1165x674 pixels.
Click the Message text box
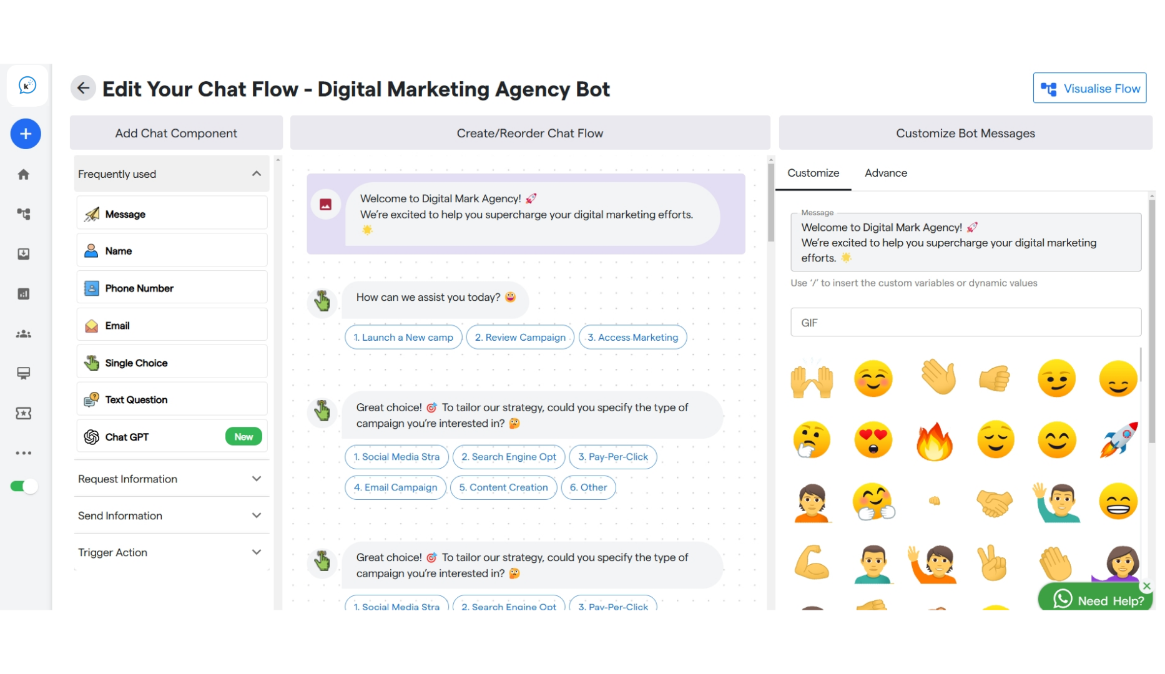(x=965, y=242)
